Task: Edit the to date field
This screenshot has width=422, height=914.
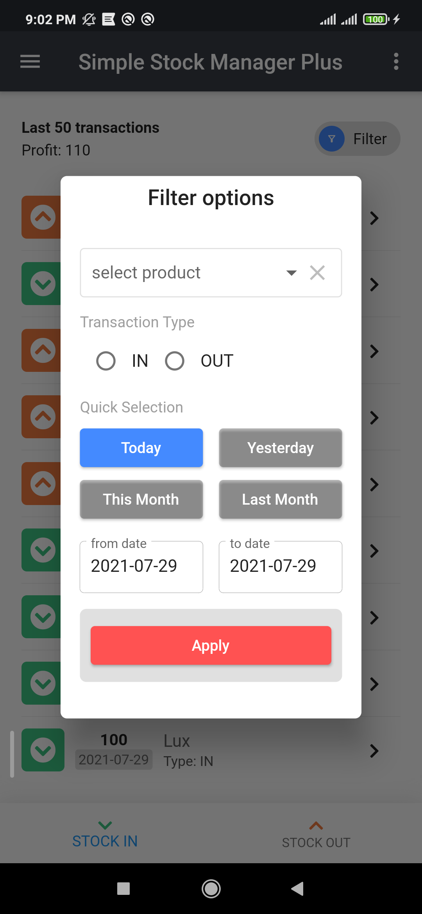Action: 281,566
